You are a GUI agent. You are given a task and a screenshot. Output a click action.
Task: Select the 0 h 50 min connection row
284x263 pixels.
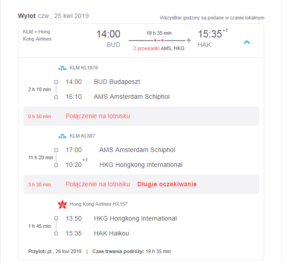tap(141, 116)
